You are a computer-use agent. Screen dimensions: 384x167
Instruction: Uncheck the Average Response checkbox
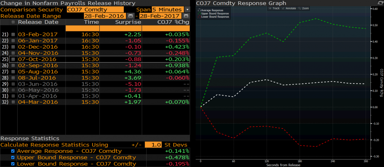click(13, 151)
